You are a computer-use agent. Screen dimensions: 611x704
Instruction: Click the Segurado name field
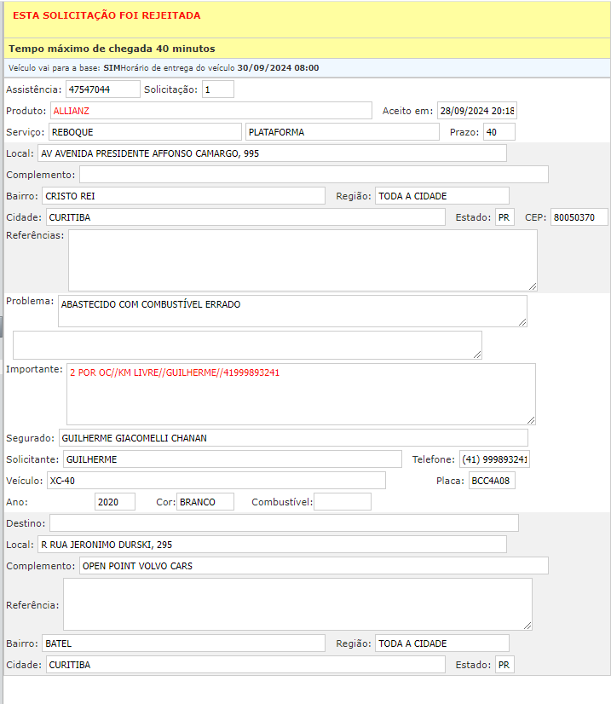coord(292,438)
